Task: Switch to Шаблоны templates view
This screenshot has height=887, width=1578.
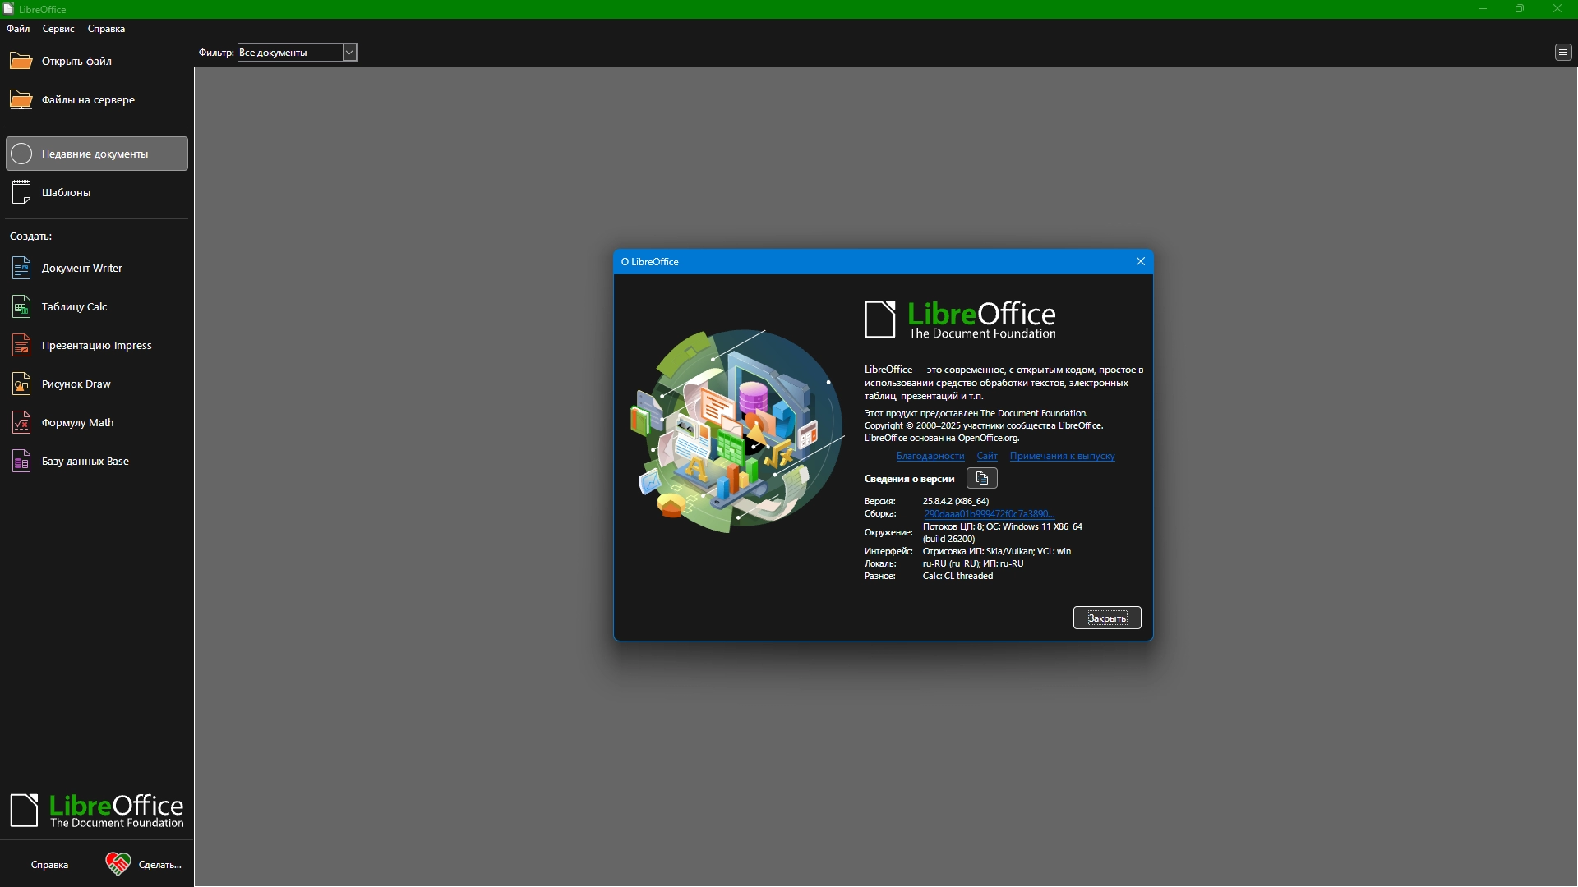Action: coord(66,192)
